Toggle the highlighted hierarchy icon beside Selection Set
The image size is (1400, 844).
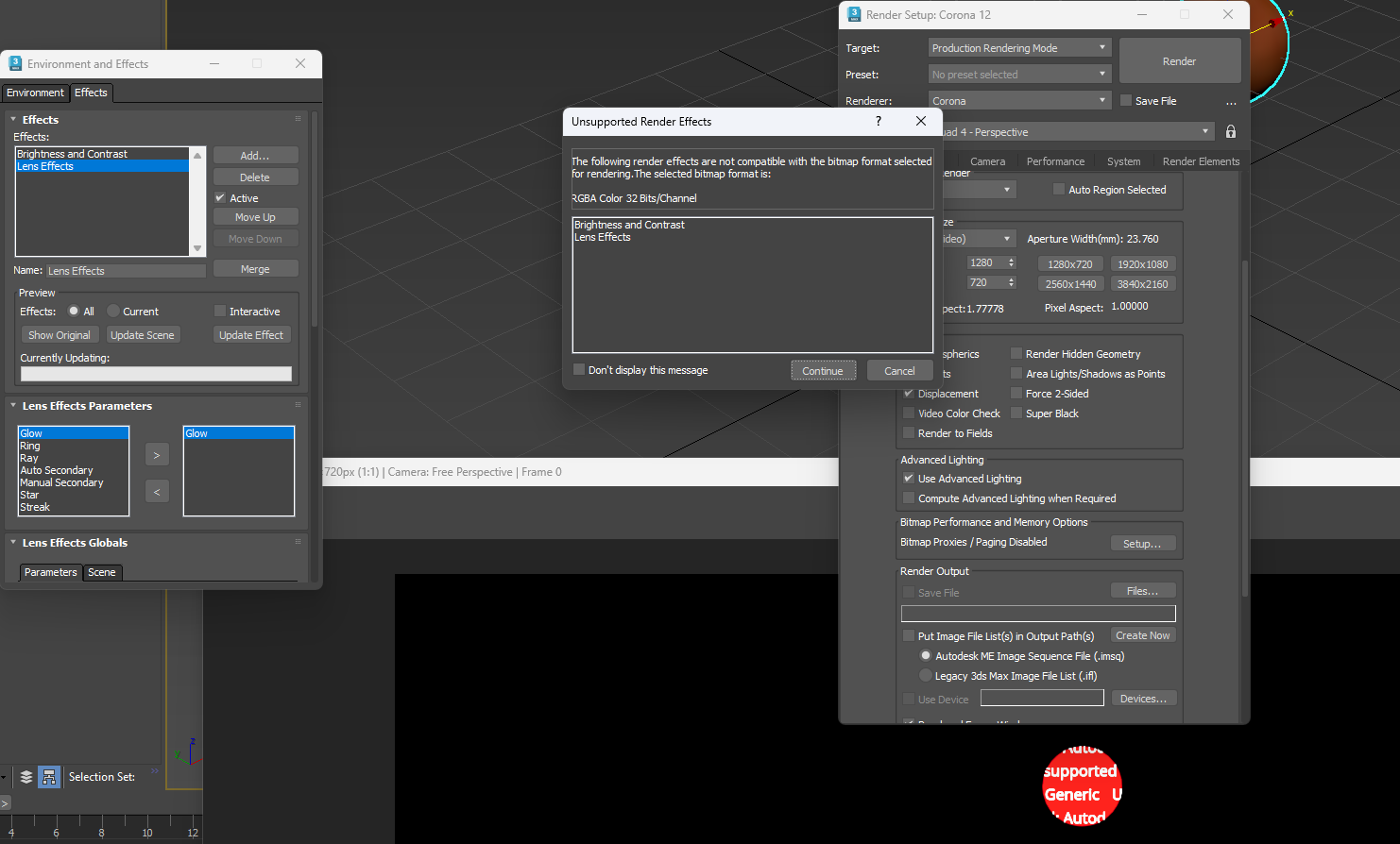coord(49,777)
